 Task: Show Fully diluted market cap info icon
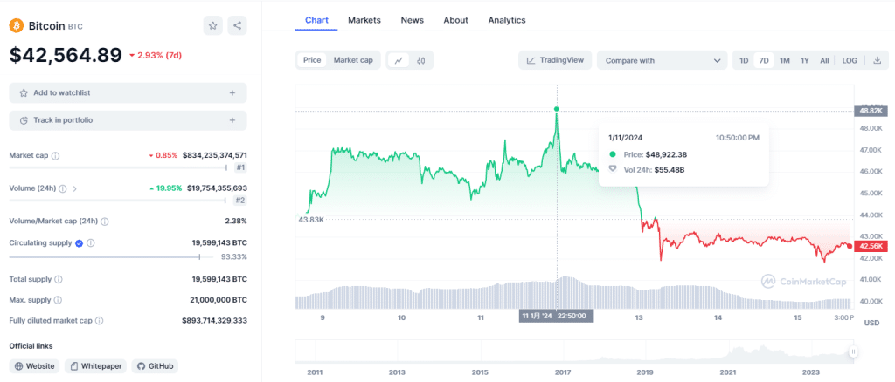pos(99,321)
